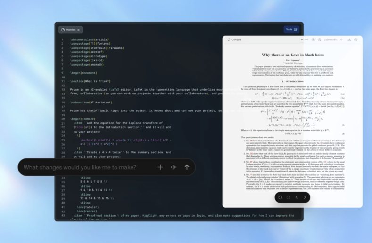Click the redo arrow in floating bar
Screen dimensions: 372x243
pyautogui.click(x=287, y=197)
